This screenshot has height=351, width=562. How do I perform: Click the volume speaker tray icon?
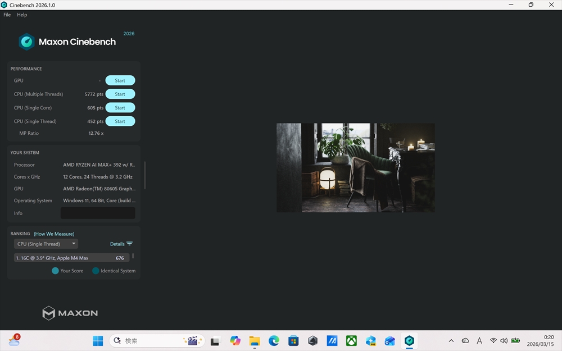[x=504, y=341]
